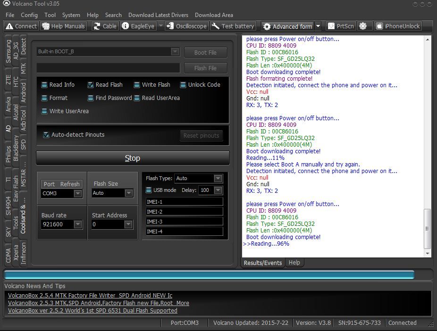Open Help Manuals from the toolbar
437x331 pixels.
(64, 26)
